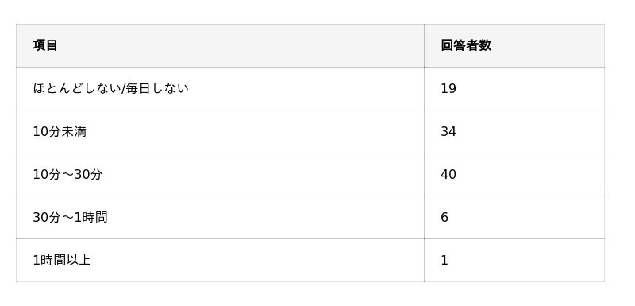Click empty space right of number 6
The width and height of the screenshot is (635, 306).
pos(526,217)
